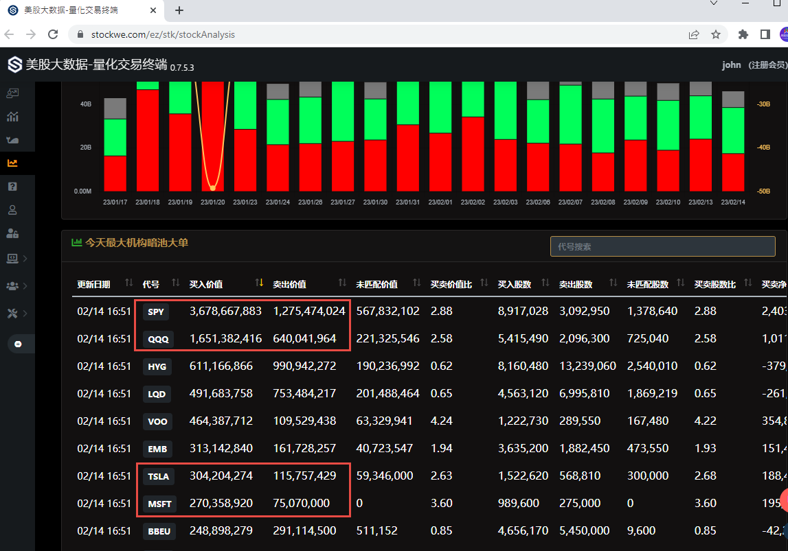Open the browser side panel icon
The image size is (788, 551).
point(765,34)
